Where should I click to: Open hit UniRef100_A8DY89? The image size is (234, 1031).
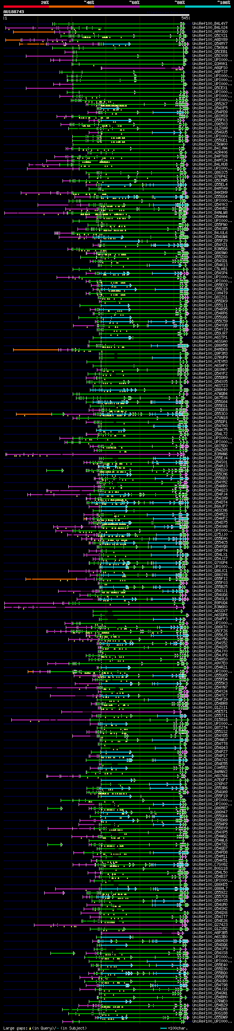210,39
